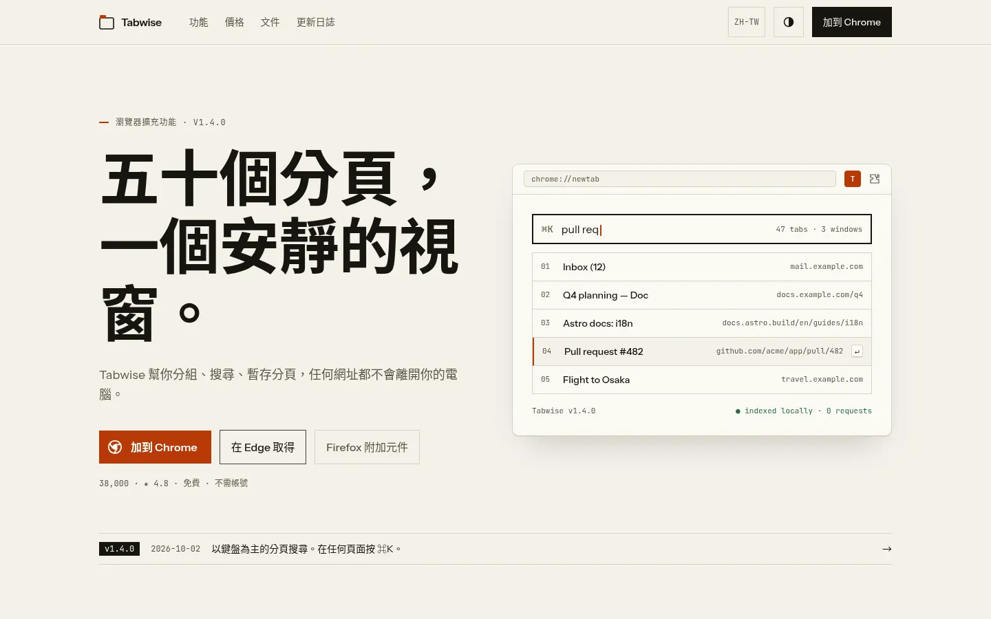Select the Pull request #482 result
The height and width of the screenshot is (619, 991).
(x=702, y=351)
